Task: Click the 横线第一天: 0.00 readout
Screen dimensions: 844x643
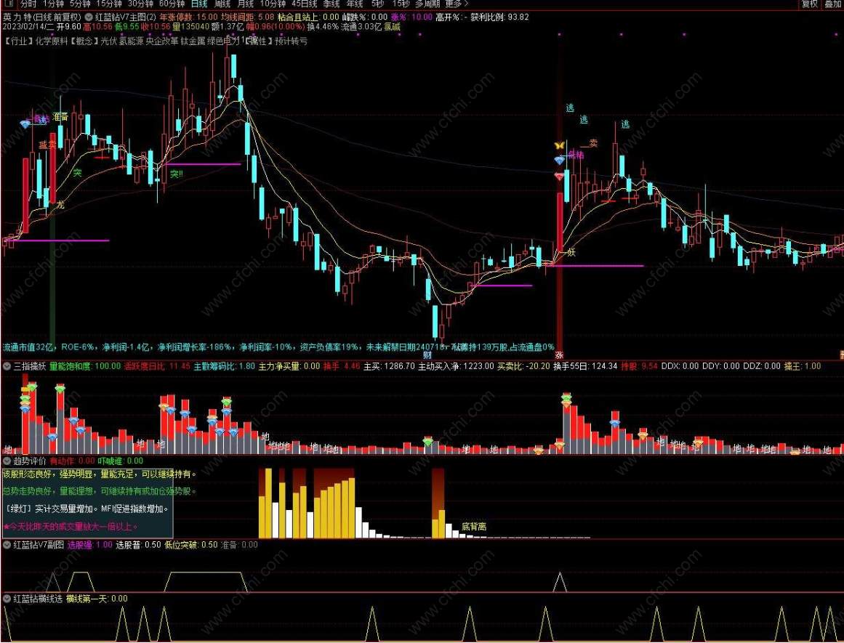Action: click(x=97, y=599)
